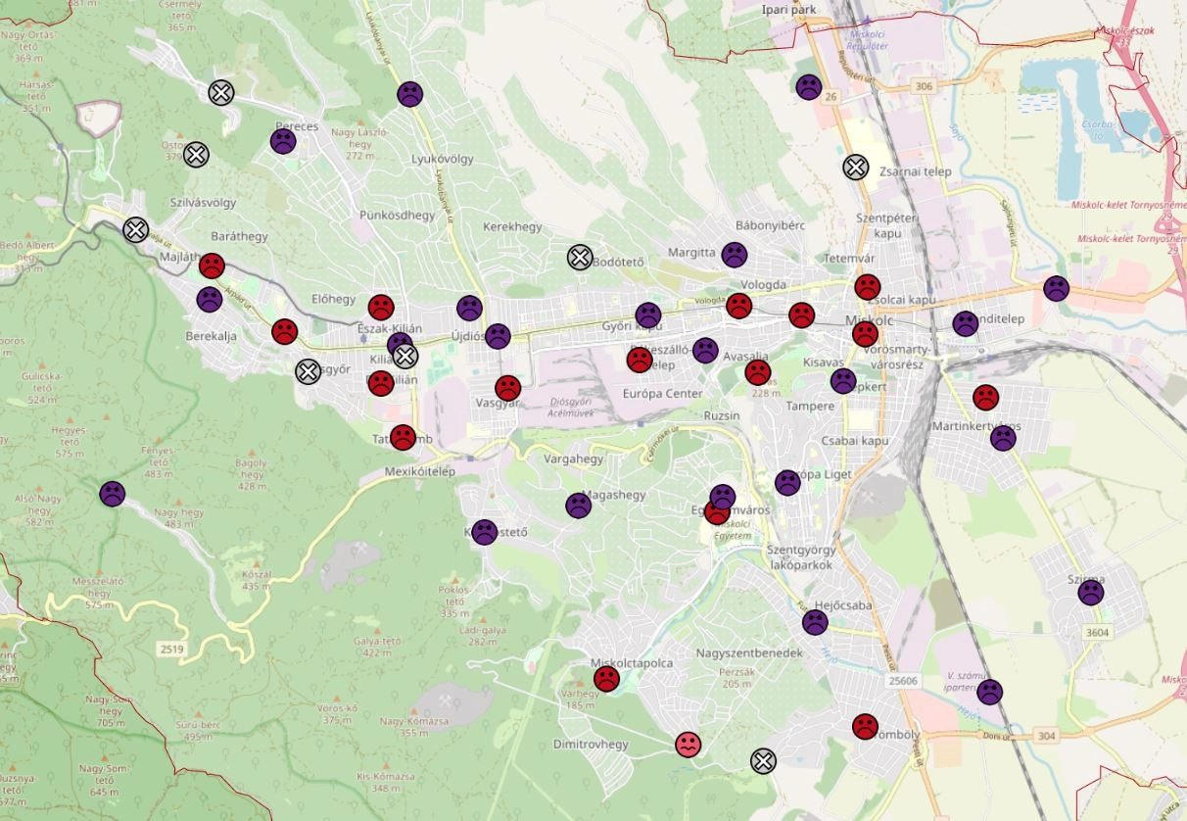Screen dimensions: 1187x821
Task: Click the purple face near Alsó Nagy hegy
Action: (x=113, y=494)
